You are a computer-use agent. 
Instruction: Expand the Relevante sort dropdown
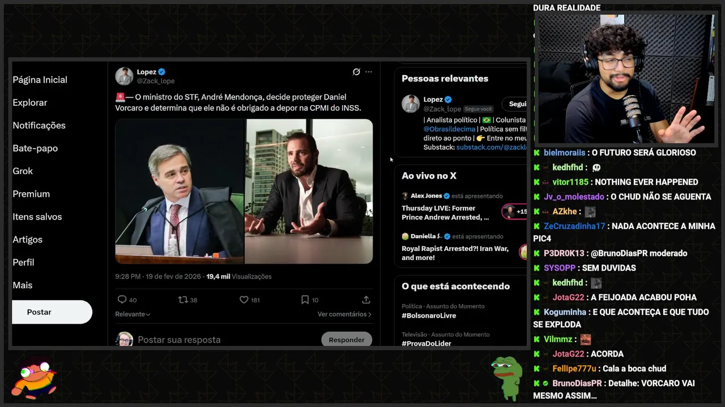[x=133, y=314]
